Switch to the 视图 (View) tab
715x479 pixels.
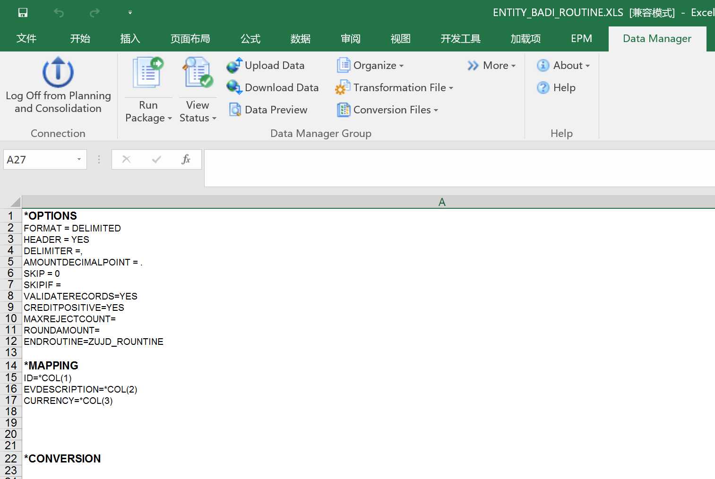401,39
